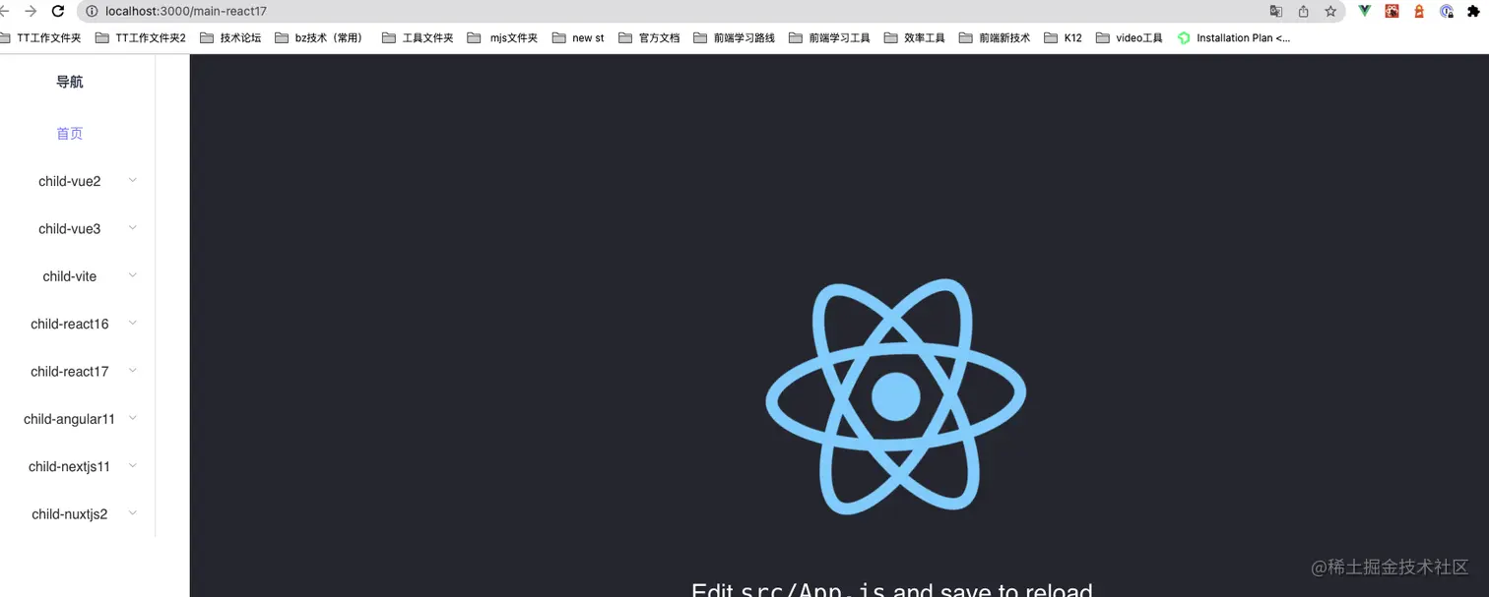Click child-react16 menu label
This screenshot has width=1489, height=597.
pos(70,324)
